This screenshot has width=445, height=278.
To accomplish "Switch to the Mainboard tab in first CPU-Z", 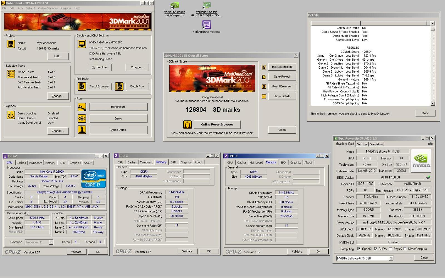I will point(36,163).
